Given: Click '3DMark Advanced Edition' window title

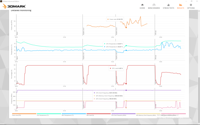Looking at the screenshot, I should [11, 1].
